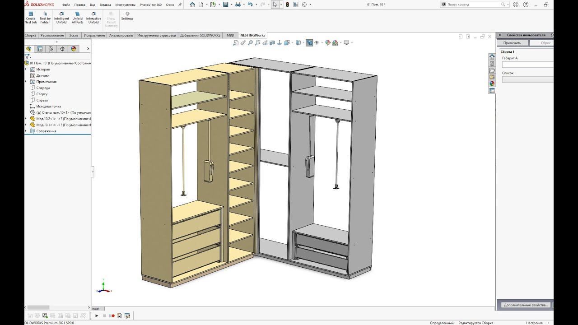This screenshot has width=578, height=325.
Task: Activate the Select cursor tool
Action: coord(275,5)
